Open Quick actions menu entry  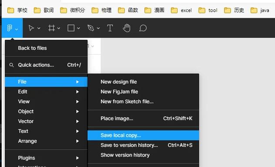point(46,65)
